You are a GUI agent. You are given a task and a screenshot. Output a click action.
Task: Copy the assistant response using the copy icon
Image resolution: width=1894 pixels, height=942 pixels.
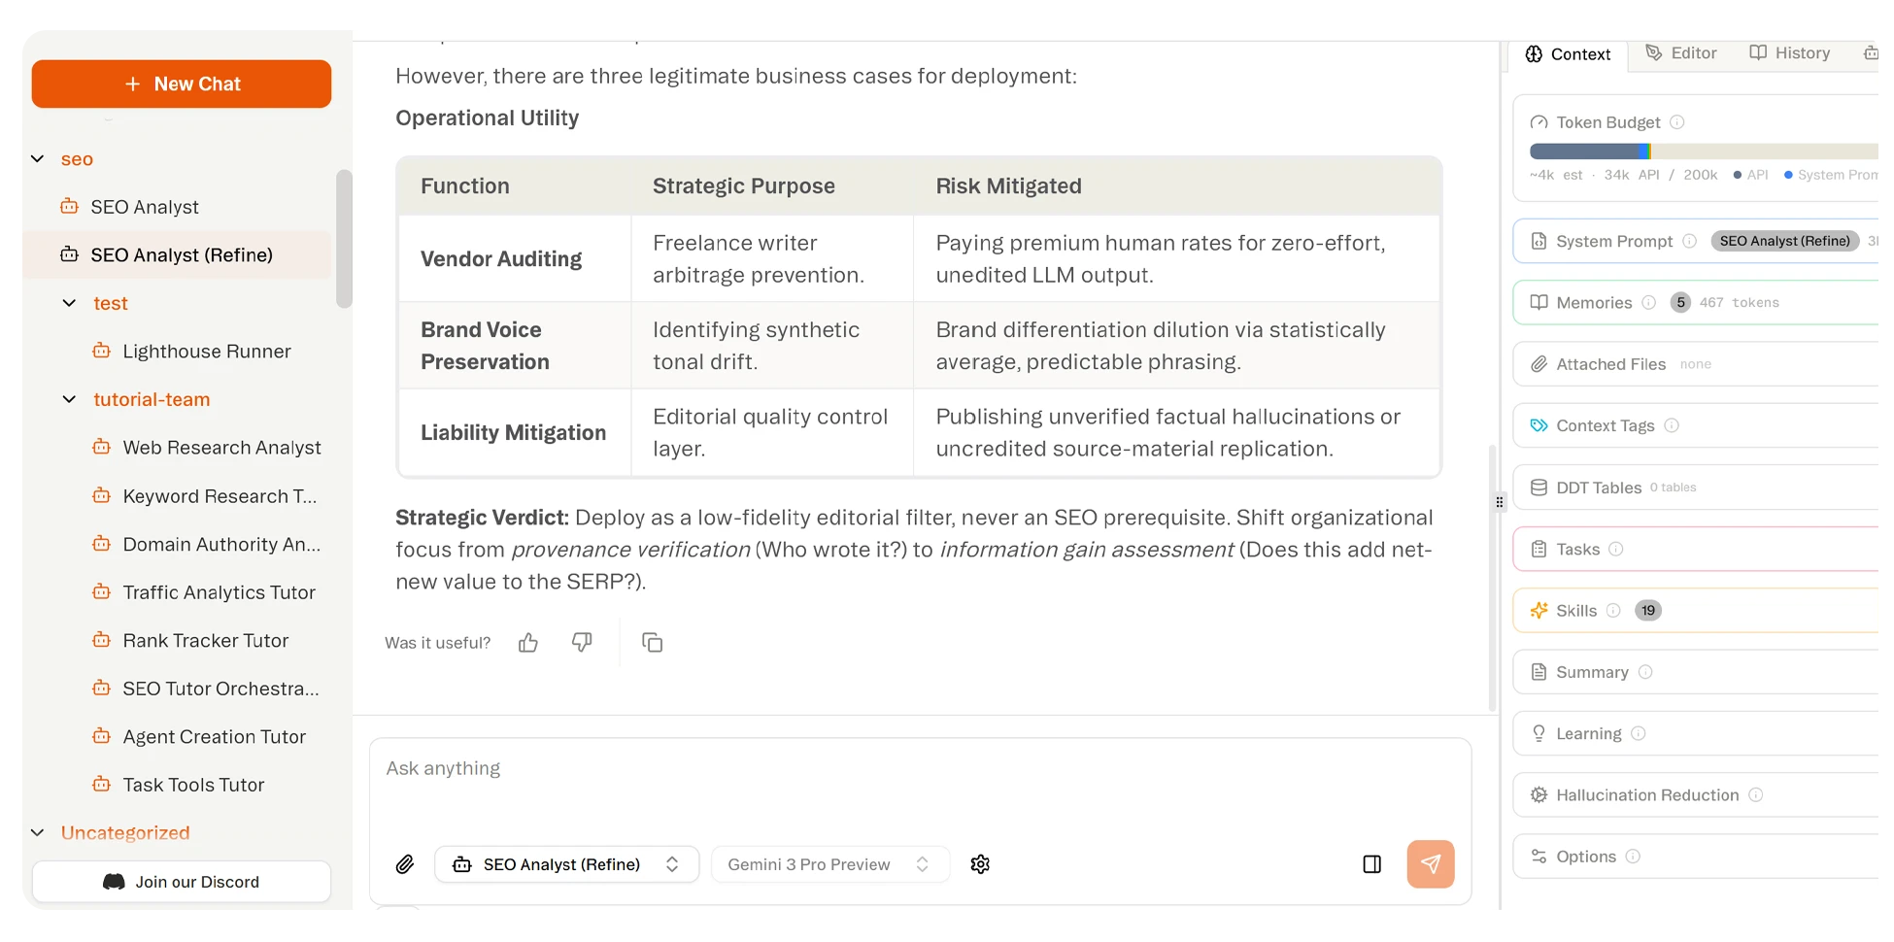[x=652, y=642]
